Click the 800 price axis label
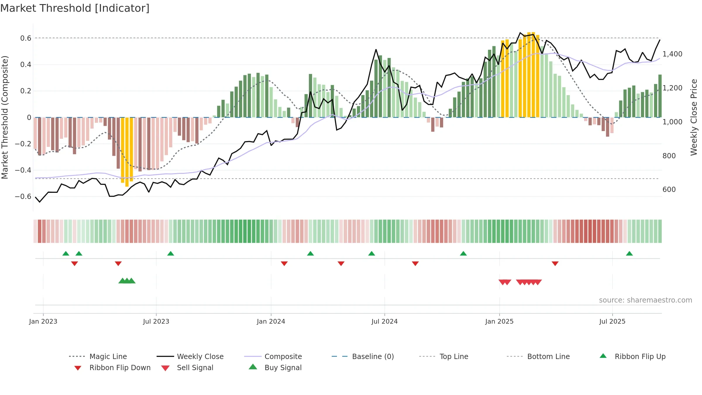 point(669,156)
